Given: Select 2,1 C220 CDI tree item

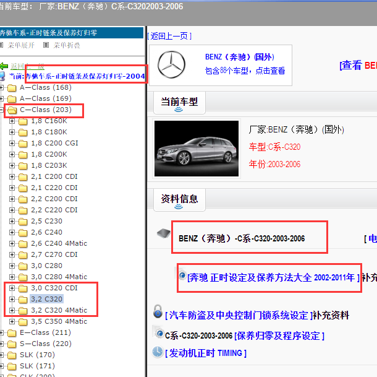Looking at the screenshot, I should click(54, 188).
